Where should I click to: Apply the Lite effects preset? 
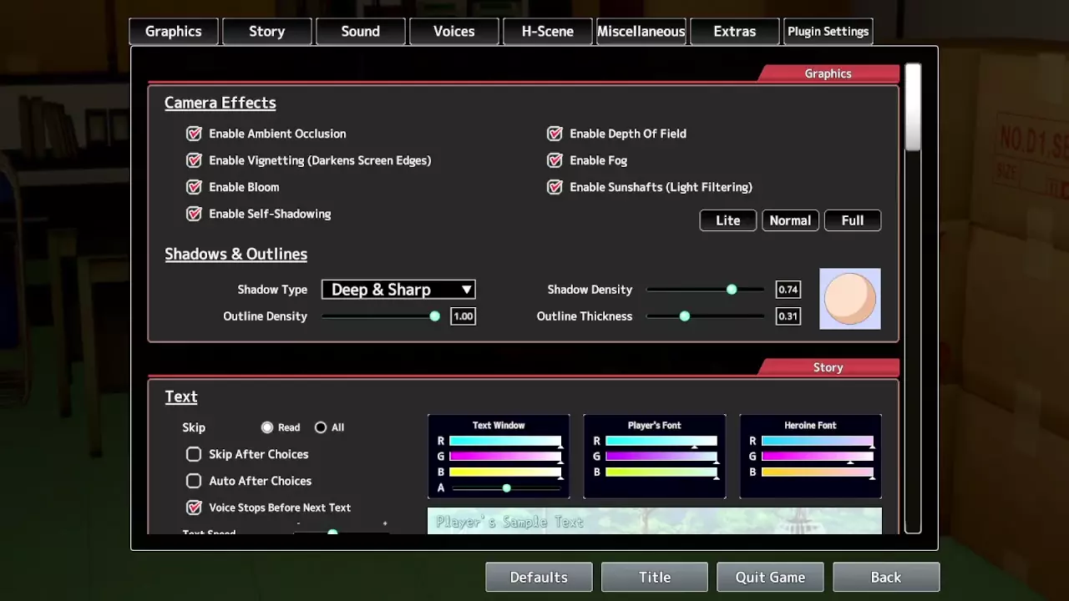coord(727,220)
